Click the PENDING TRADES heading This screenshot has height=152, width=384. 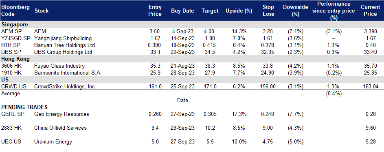click(24, 107)
